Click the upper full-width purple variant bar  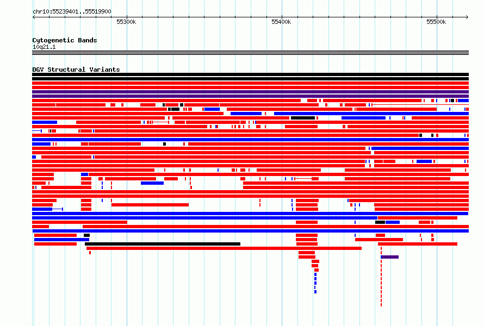250,92
